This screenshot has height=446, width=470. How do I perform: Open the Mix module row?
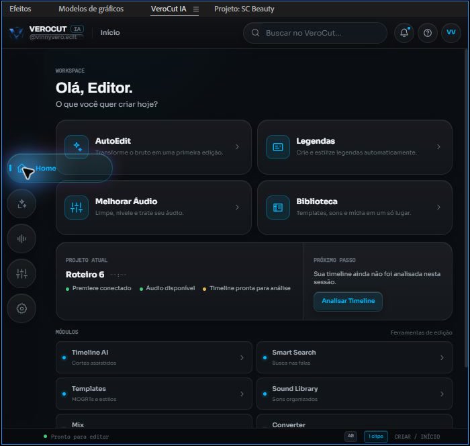pyautogui.click(x=154, y=421)
